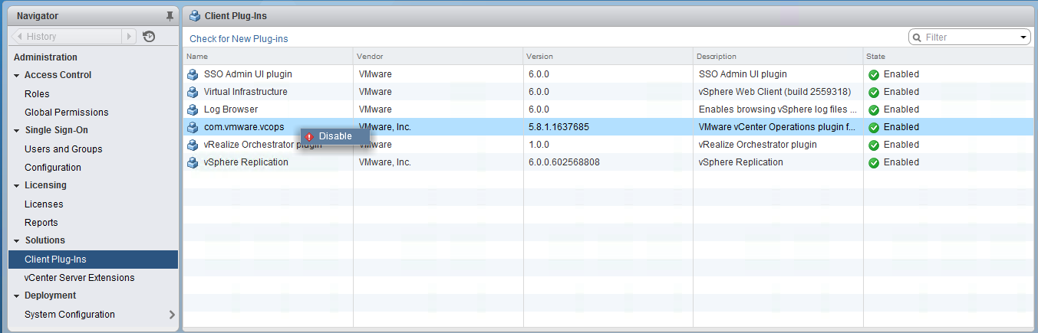Click the Client Plug-Ins title icon
This screenshot has width=1038, height=333.
195,15
